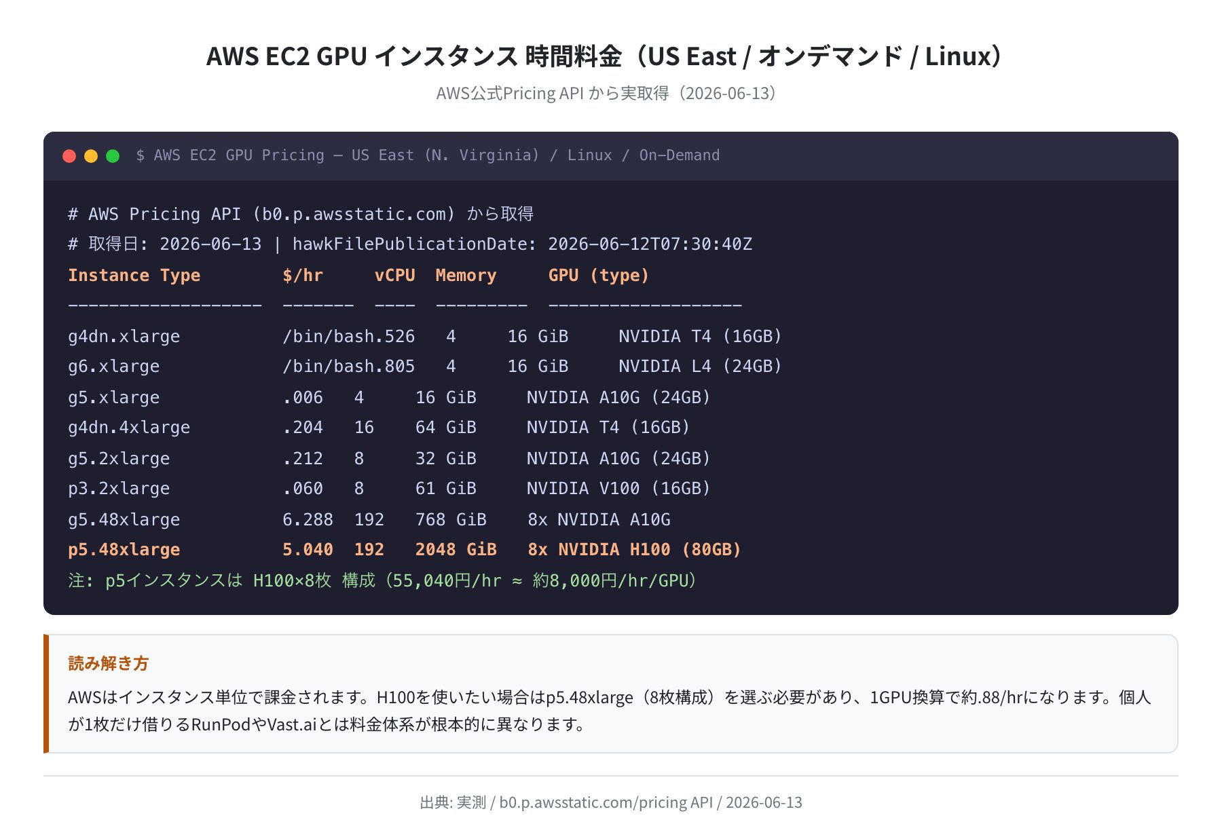
Task: Click the '64 GiB' memory value
Action: tap(446, 428)
